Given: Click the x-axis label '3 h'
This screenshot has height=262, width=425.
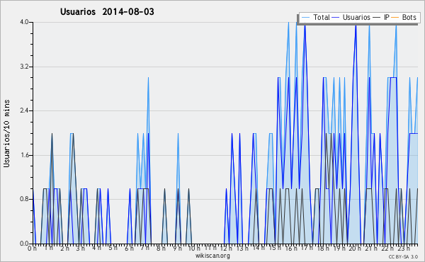Looking at the screenshot, I should (x=81, y=249).
